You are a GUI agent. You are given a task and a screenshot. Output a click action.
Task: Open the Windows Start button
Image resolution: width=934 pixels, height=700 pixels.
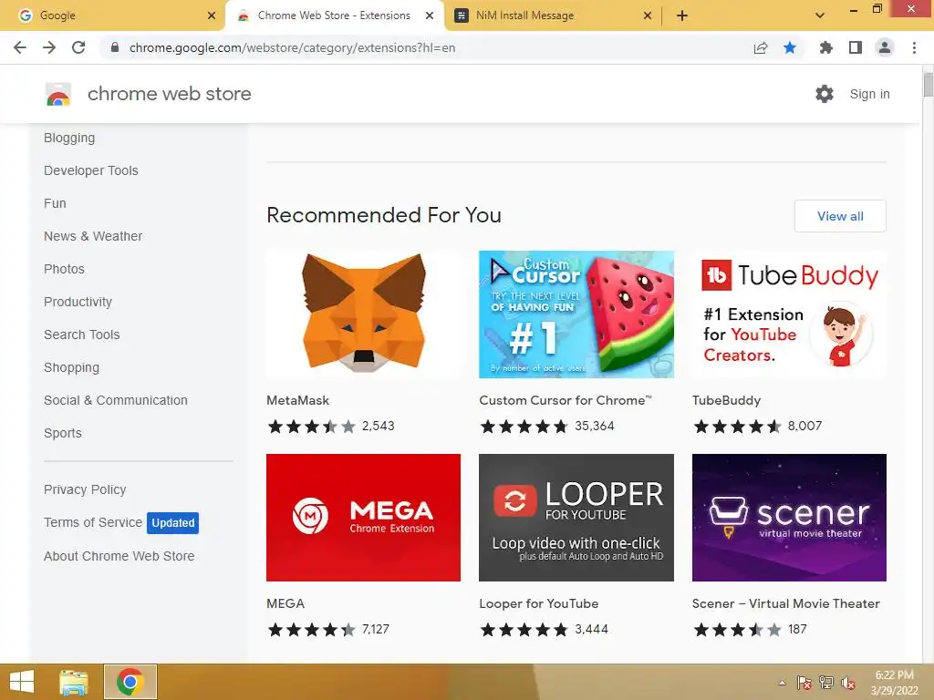click(22, 682)
